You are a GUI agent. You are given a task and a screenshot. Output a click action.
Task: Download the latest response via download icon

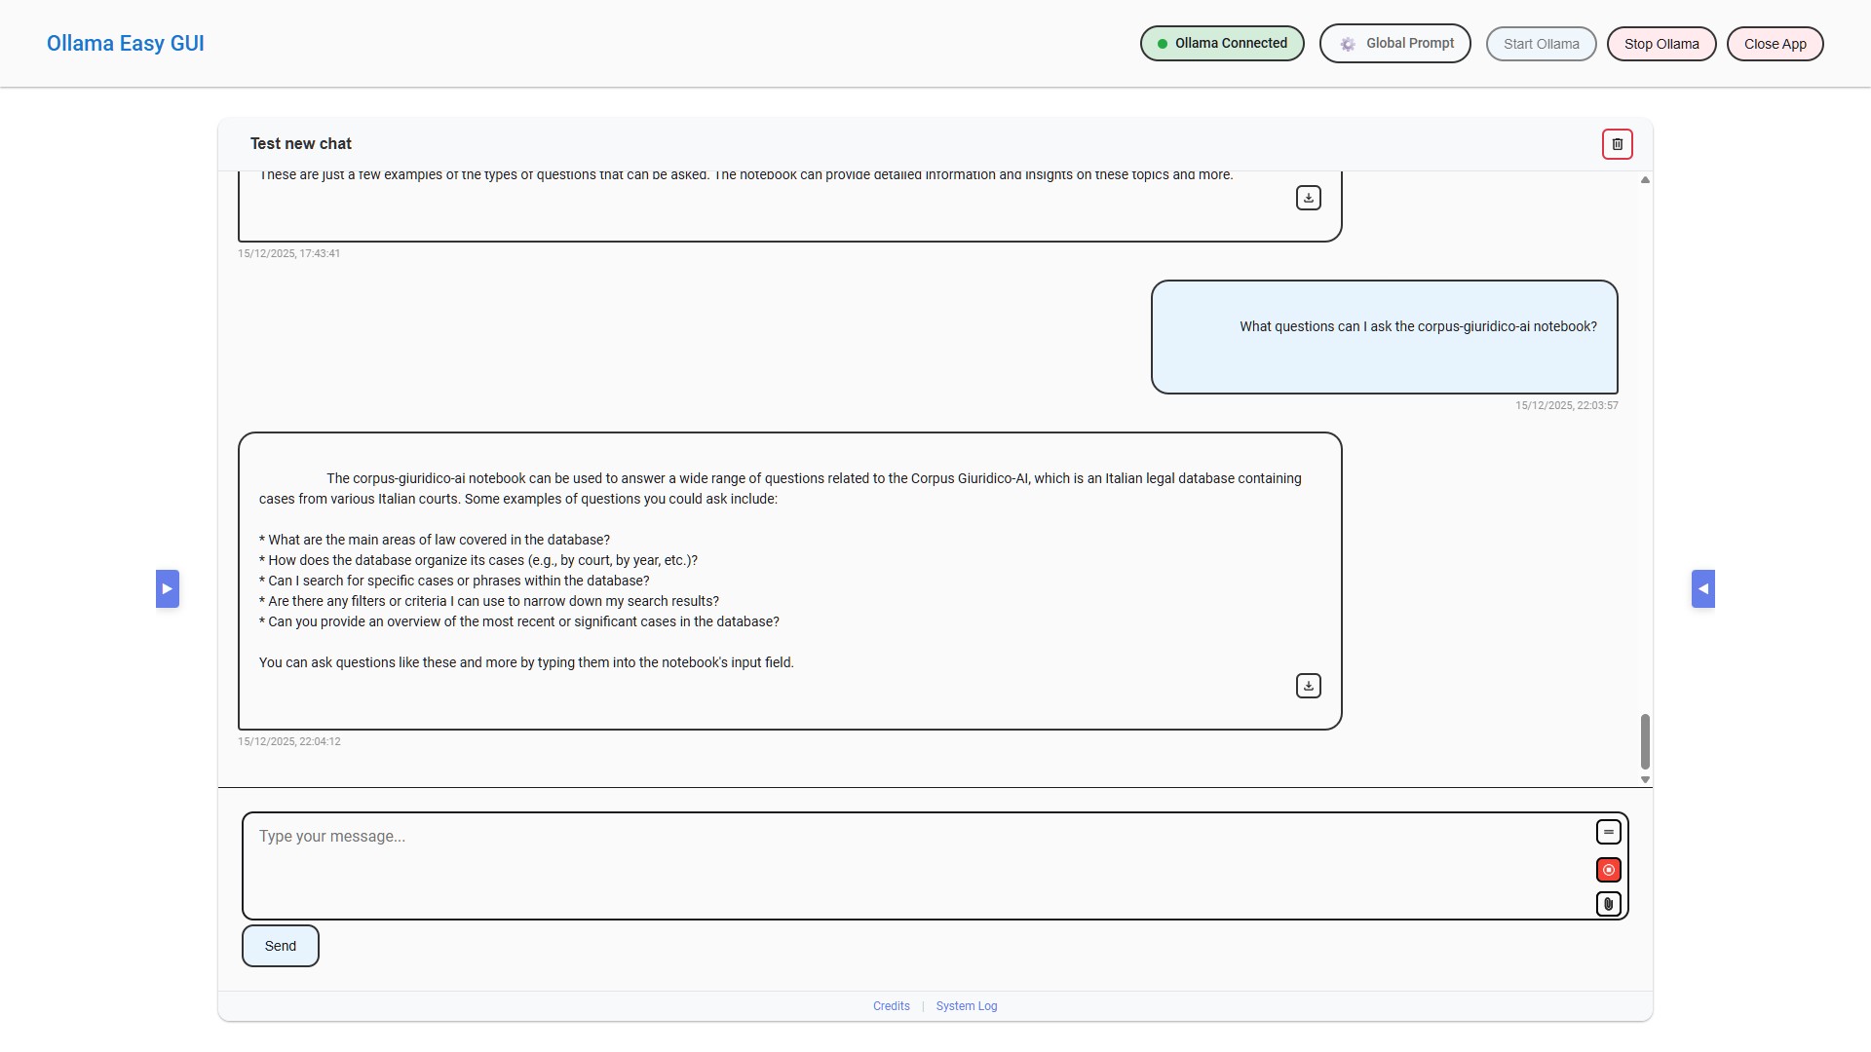tap(1308, 686)
